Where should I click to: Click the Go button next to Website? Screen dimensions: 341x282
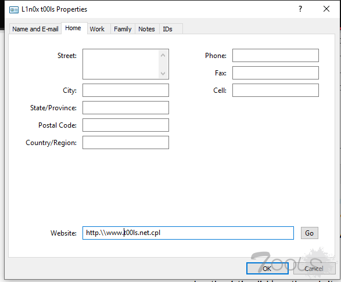click(x=309, y=233)
